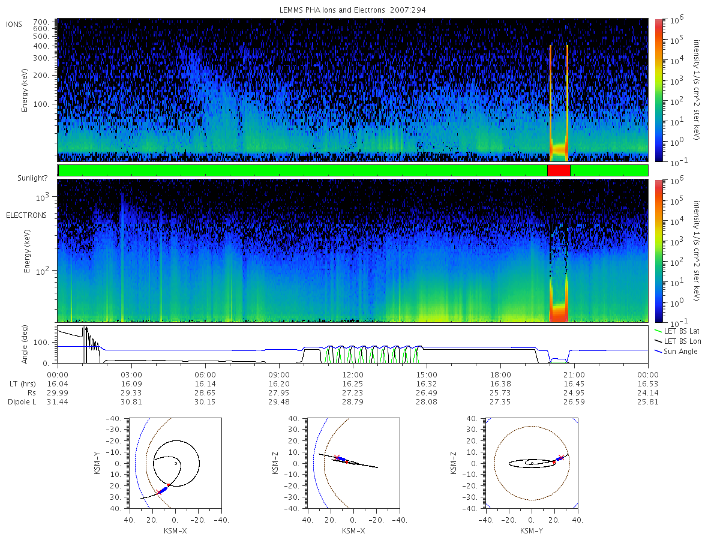
Task: Open the KSM-Y versus KSM-Z orbit plot
Action: click(532, 463)
